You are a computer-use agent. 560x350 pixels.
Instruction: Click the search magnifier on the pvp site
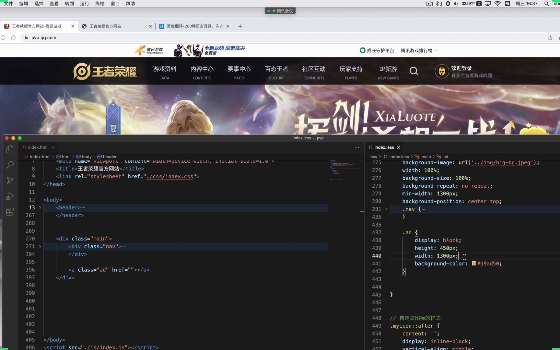(x=414, y=71)
